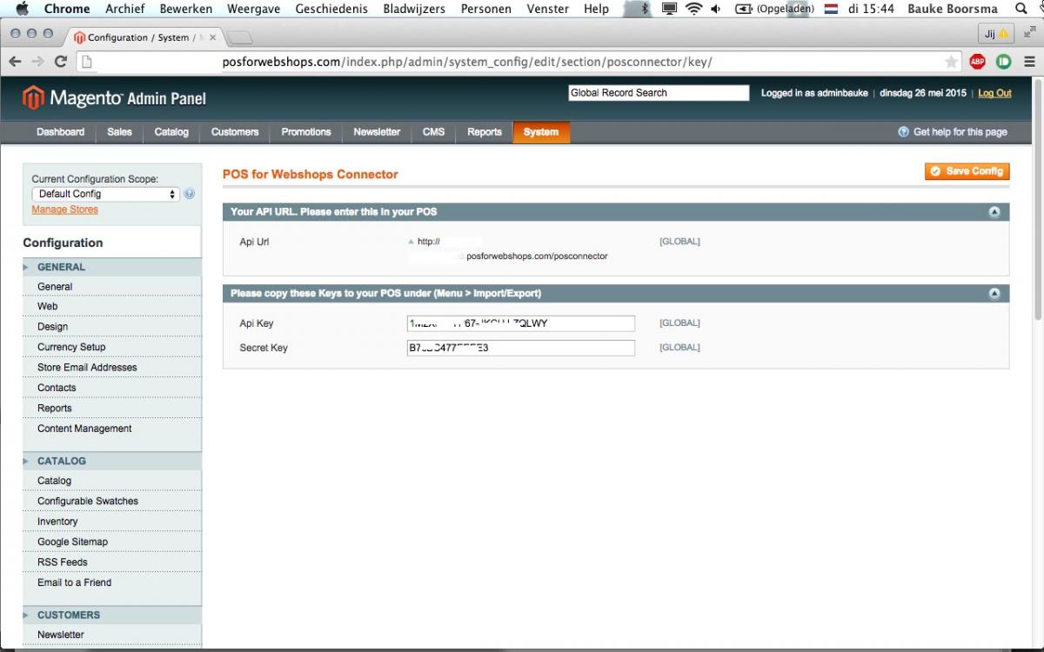Bookmark this page with star icon
Viewport: 1044px width, 652px height.
951,62
